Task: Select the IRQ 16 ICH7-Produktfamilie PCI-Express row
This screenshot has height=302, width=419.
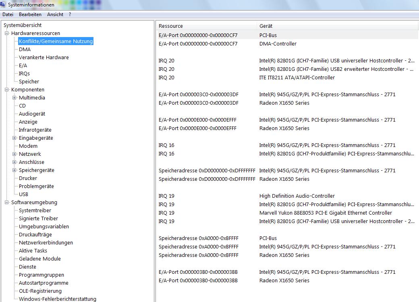Action: (x=287, y=153)
